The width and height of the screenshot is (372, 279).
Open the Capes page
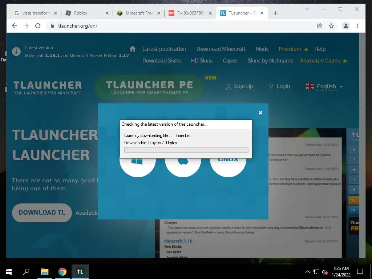(230, 61)
